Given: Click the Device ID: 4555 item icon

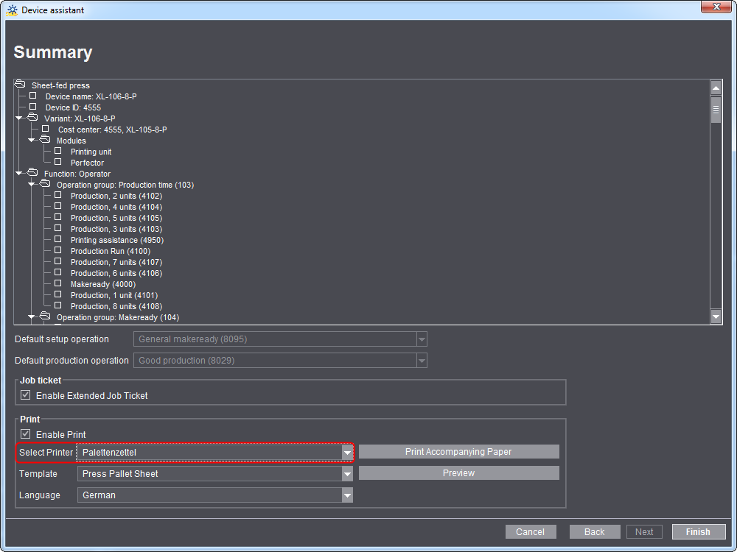Looking at the screenshot, I should point(32,107).
